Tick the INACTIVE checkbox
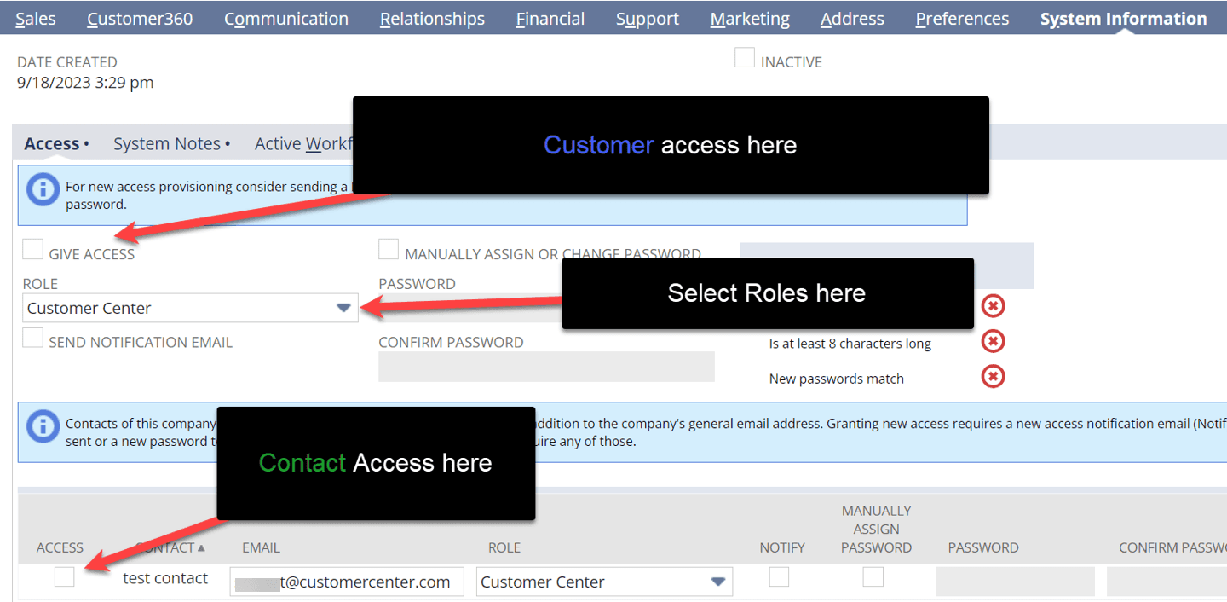Image resolution: width=1227 pixels, height=602 pixels. pyautogui.click(x=745, y=58)
